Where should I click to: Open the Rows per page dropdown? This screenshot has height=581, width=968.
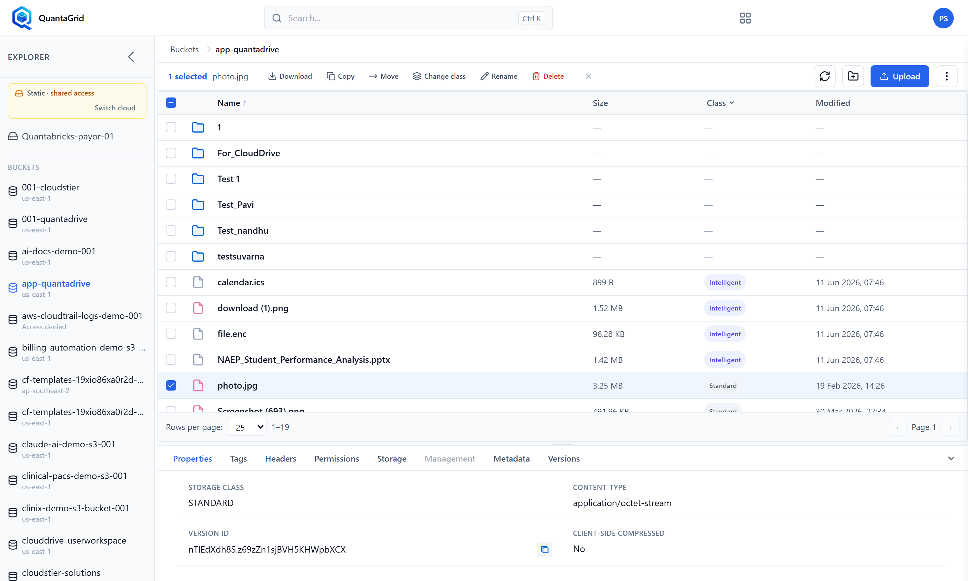tap(247, 427)
